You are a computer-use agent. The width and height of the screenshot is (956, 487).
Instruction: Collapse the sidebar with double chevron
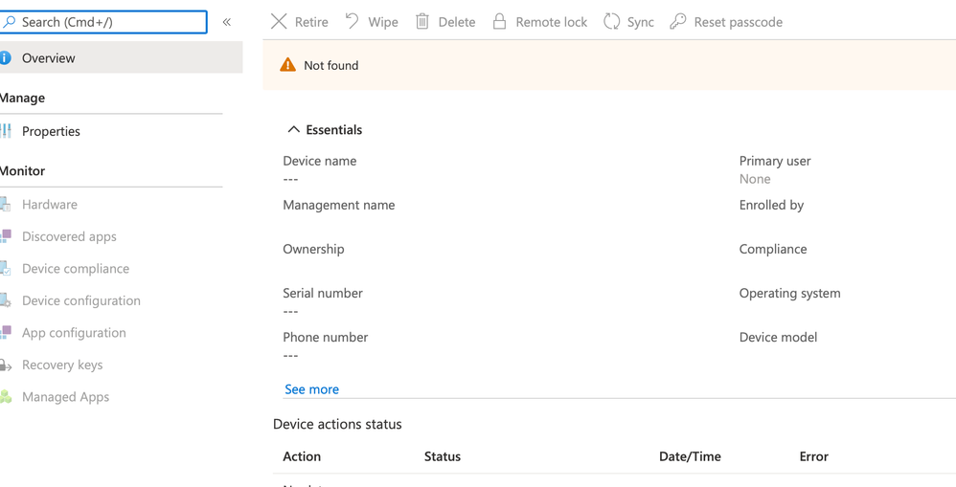coord(227,22)
